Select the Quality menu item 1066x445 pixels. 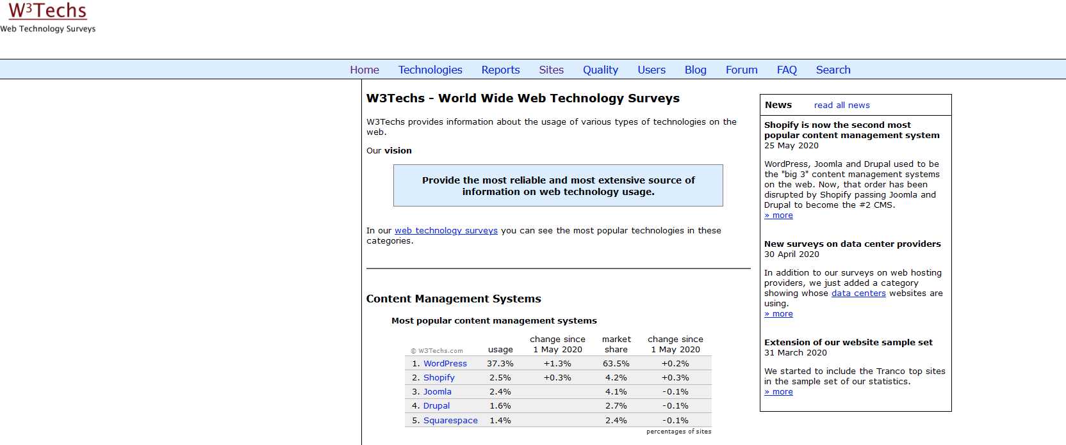coord(600,70)
